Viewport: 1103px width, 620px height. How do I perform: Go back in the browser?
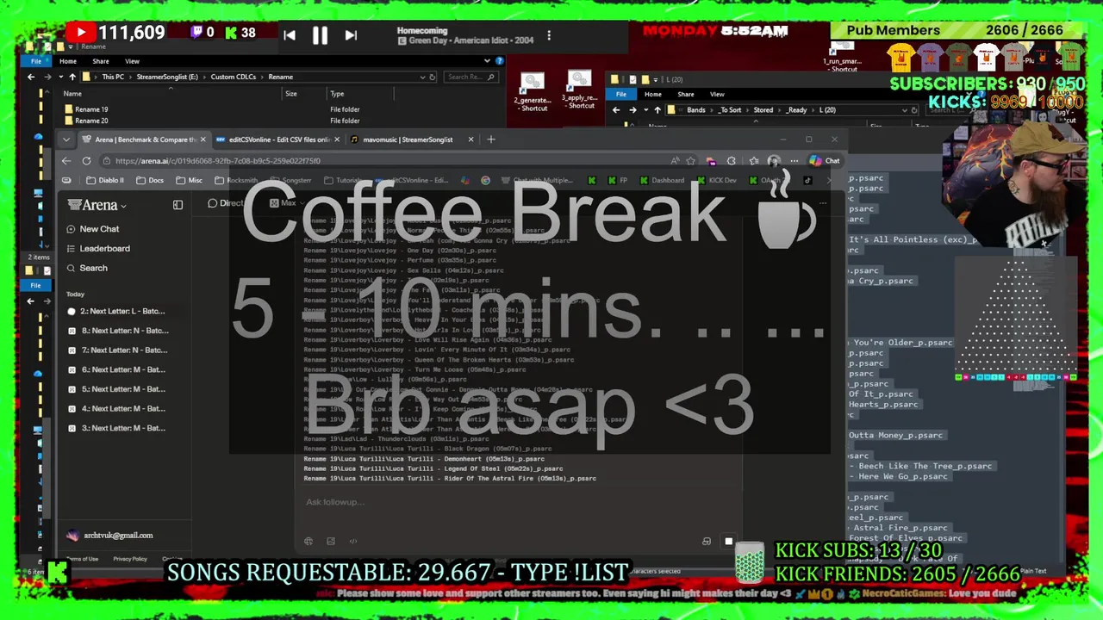click(x=66, y=161)
